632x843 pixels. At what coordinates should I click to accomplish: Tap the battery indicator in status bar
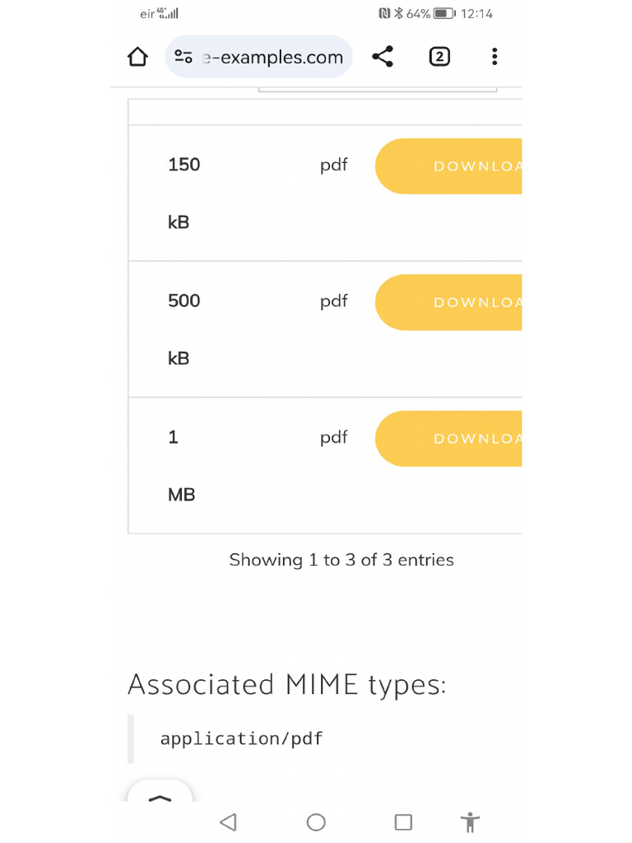(x=444, y=14)
